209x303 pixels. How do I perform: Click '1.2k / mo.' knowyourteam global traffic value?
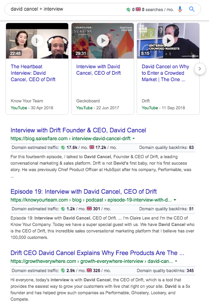(x=76, y=209)
